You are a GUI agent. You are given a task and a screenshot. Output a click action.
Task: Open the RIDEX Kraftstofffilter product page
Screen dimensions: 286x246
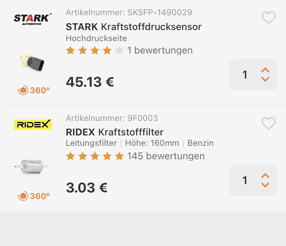[115, 132]
